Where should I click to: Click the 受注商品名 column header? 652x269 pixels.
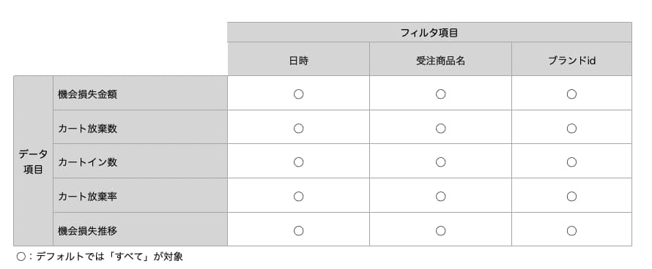(441, 59)
